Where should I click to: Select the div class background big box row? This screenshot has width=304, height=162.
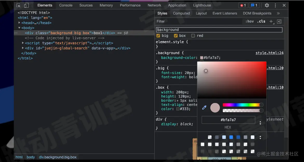[84, 33]
